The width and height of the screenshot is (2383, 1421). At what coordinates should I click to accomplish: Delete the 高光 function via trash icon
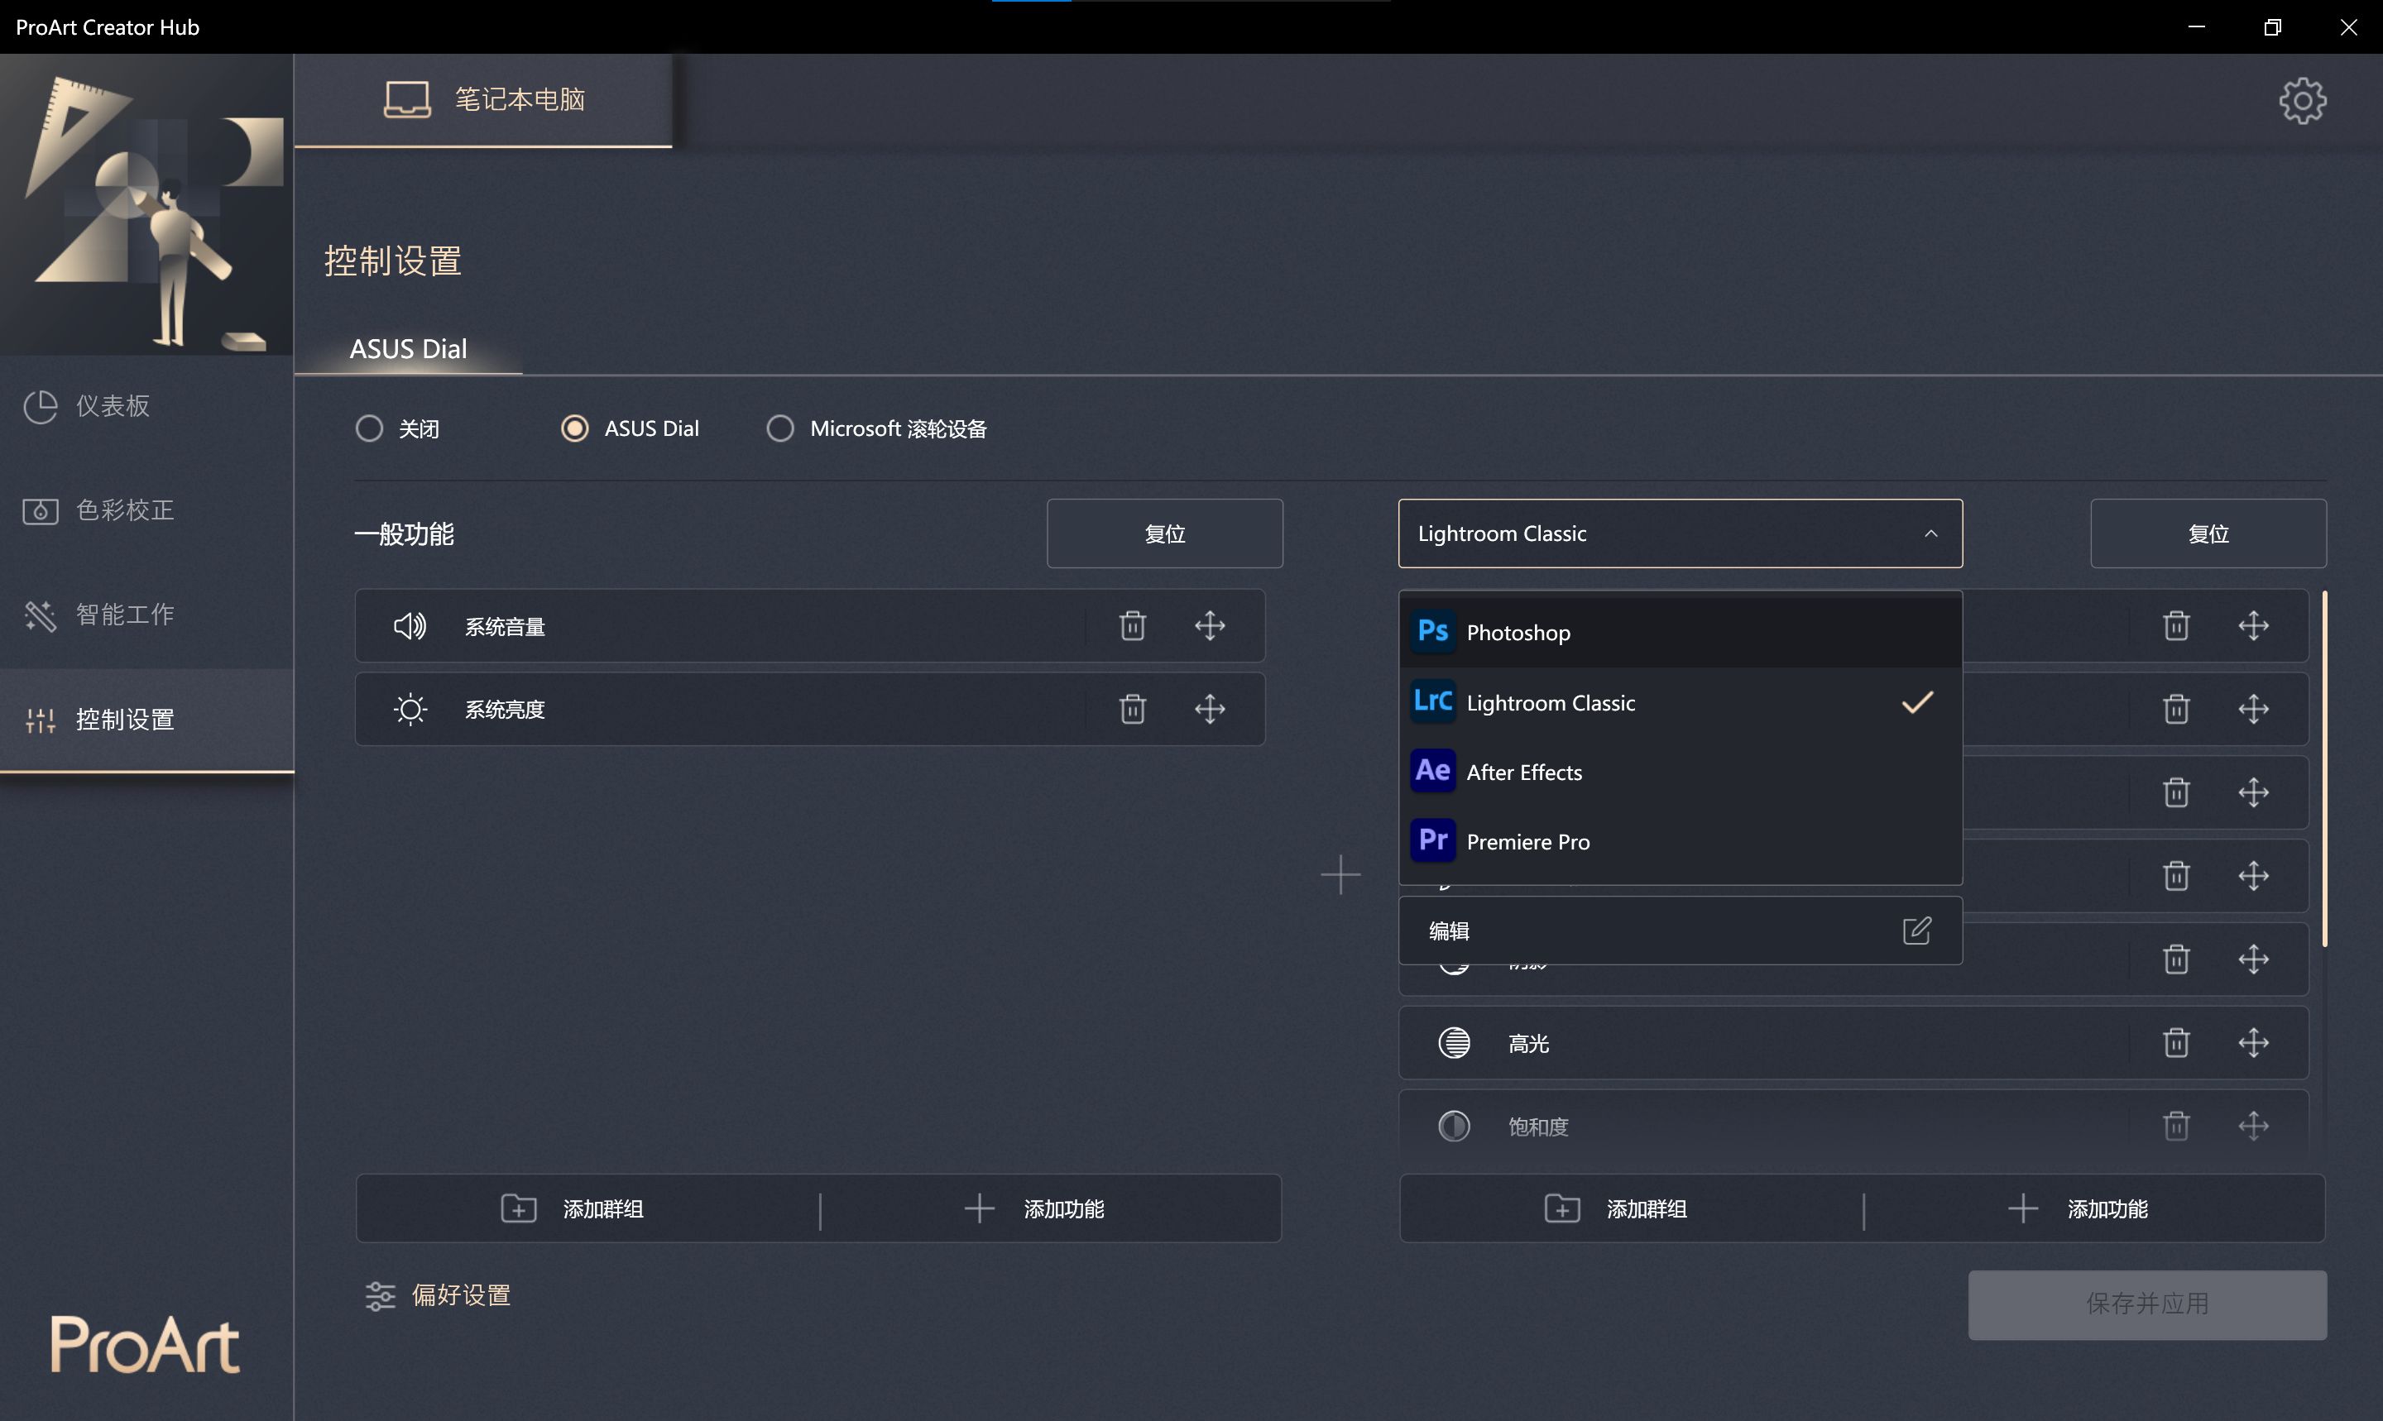point(2176,1043)
